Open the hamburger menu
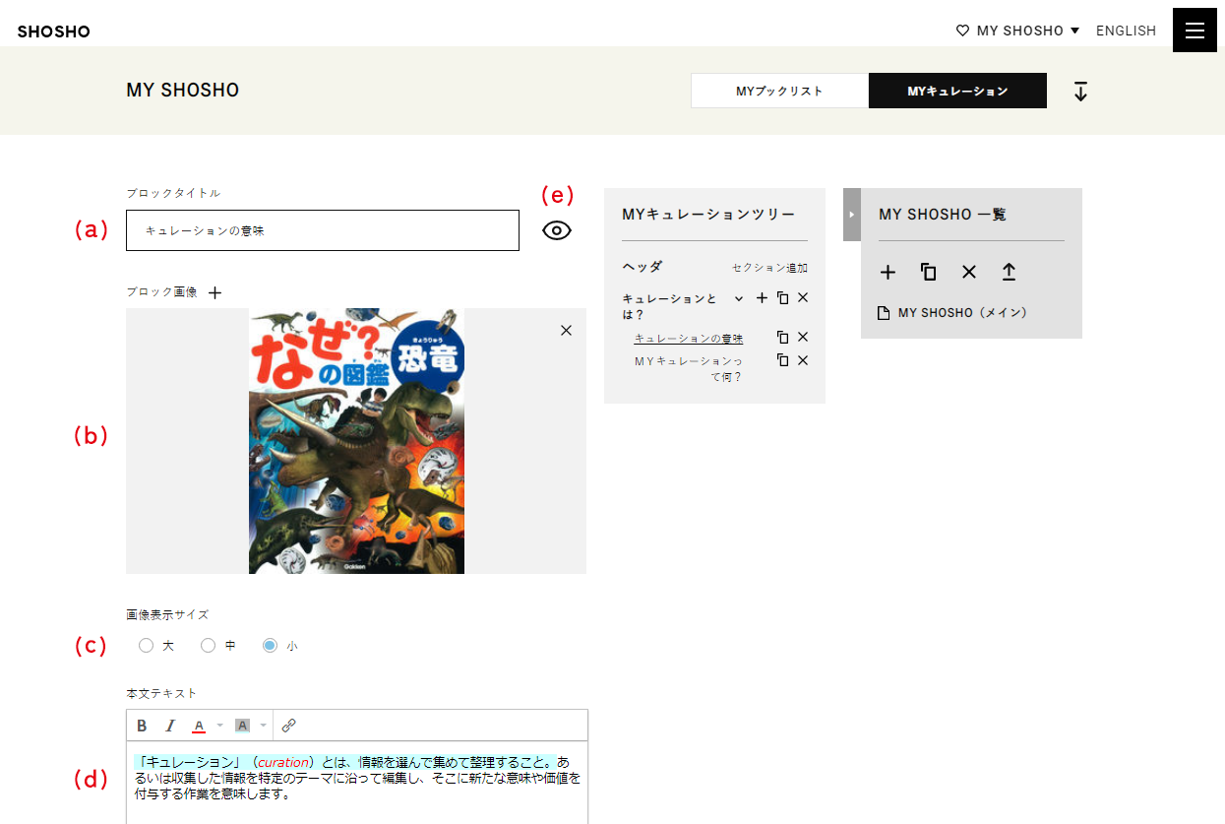1225x824 pixels. coord(1194,31)
